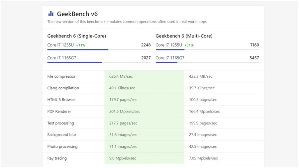299x168 pixels.
Task: Click the multi-core score 7160
Action: click(254, 45)
